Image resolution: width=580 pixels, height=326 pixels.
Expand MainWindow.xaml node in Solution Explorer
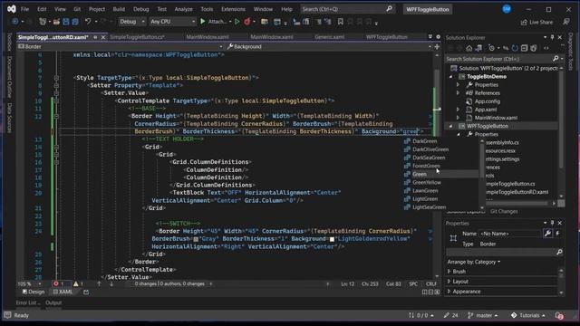coord(458,118)
